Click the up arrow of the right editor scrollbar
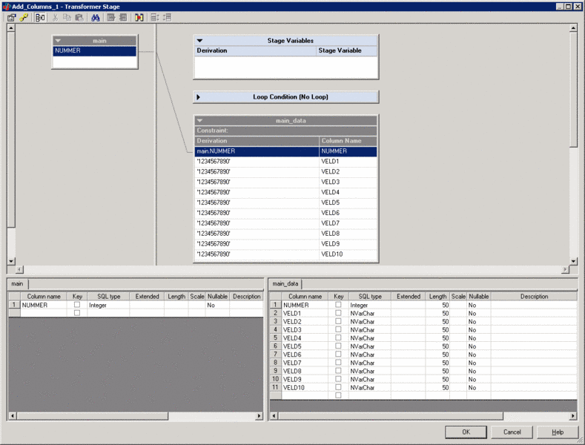The image size is (585, 445). point(573,27)
